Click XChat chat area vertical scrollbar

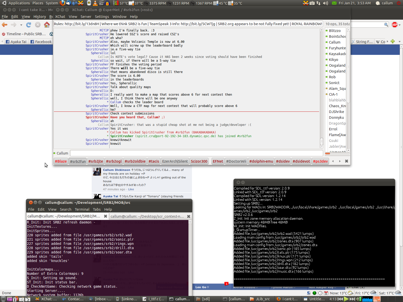(x=322, y=88)
